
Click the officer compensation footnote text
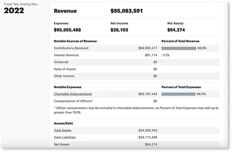[x=136, y=110]
